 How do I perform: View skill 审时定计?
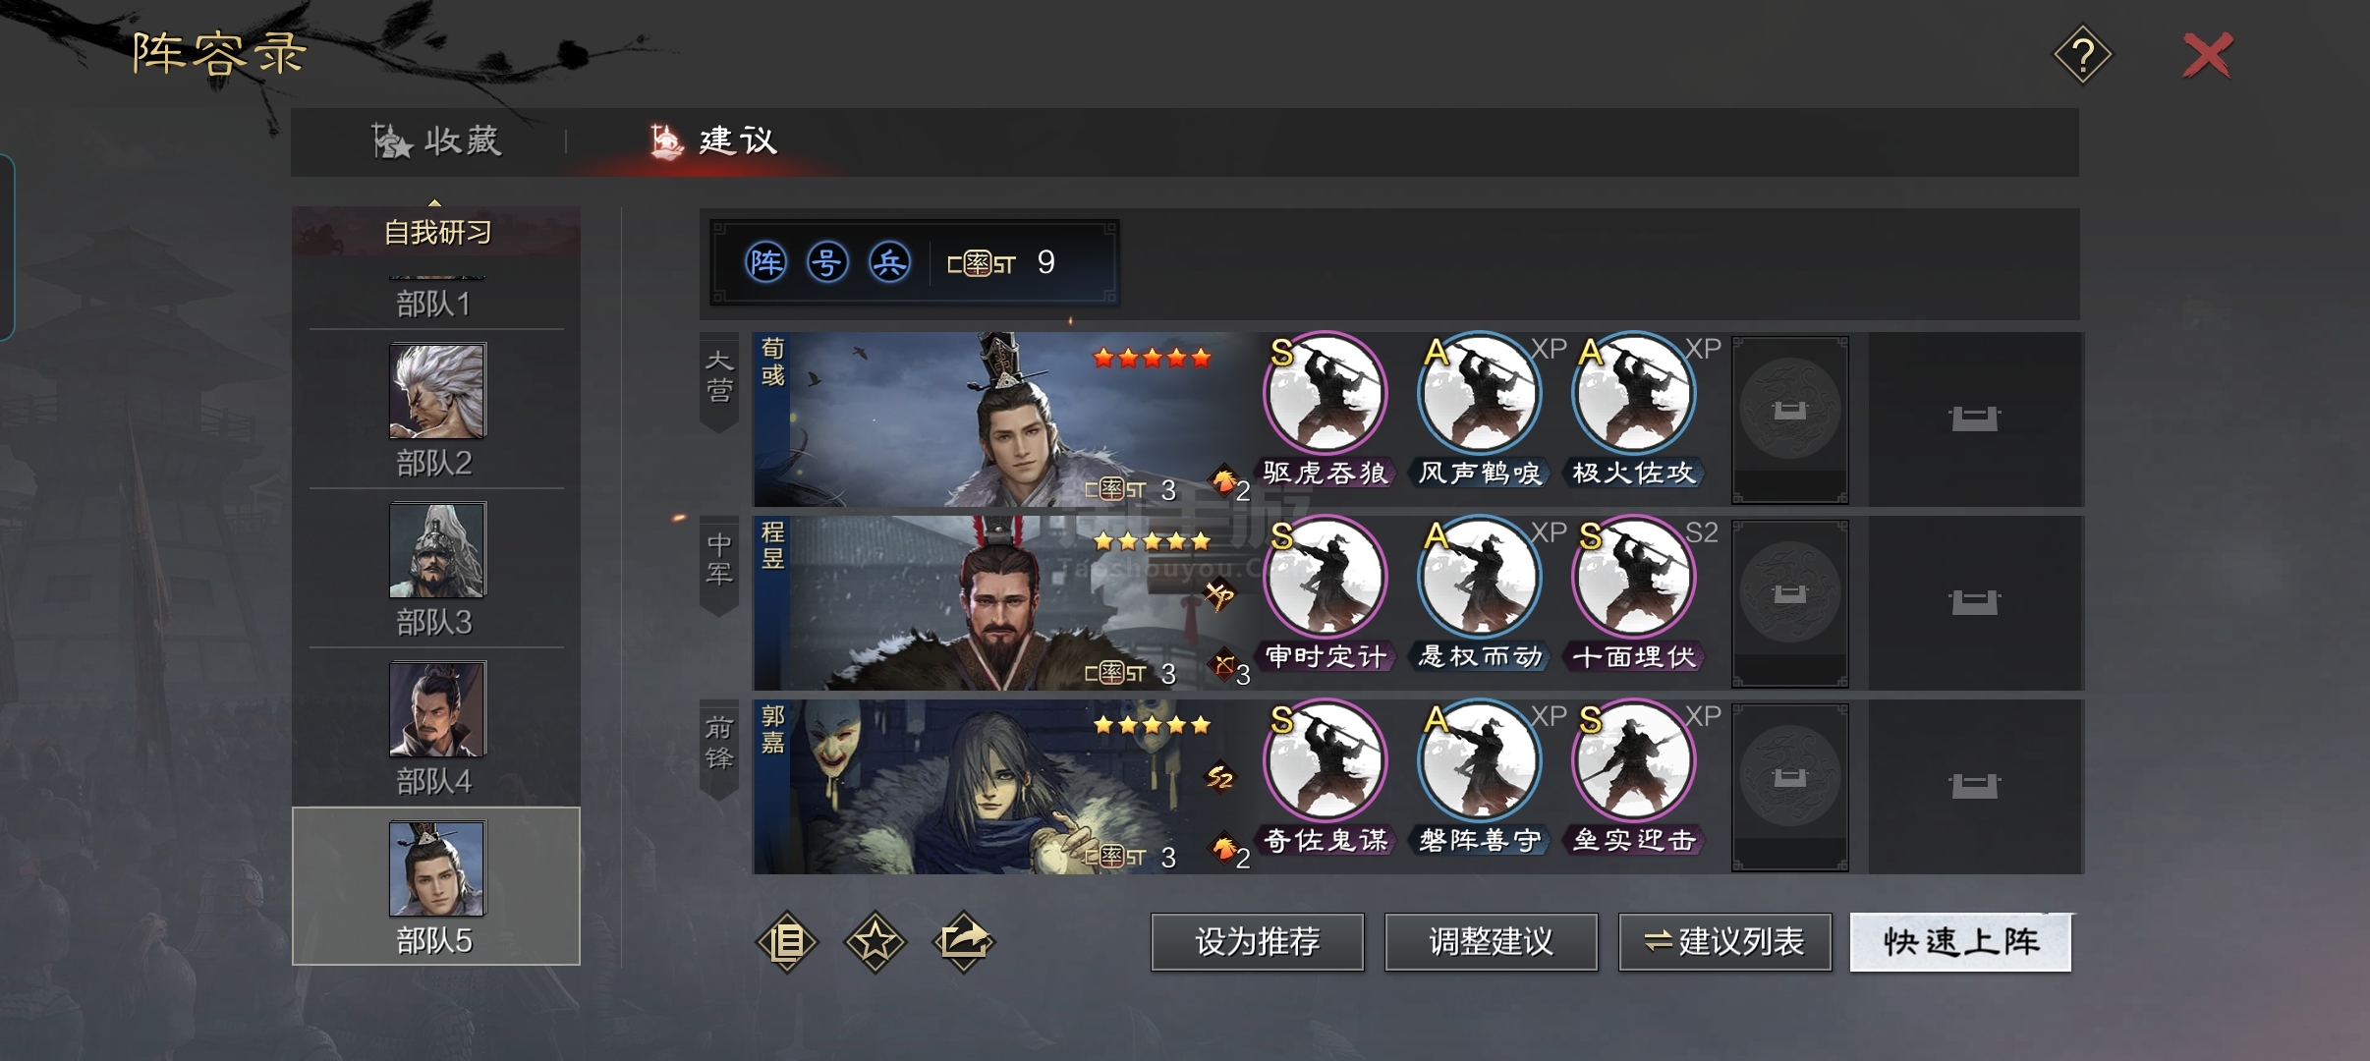pos(1325,594)
